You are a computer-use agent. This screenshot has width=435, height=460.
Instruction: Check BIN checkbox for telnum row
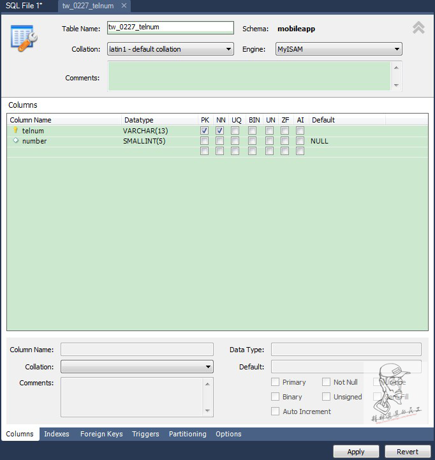click(x=252, y=131)
